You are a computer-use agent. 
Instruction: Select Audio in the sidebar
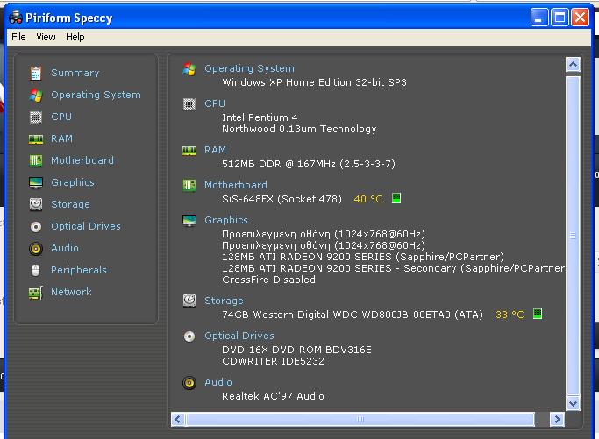click(x=65, y=248)
